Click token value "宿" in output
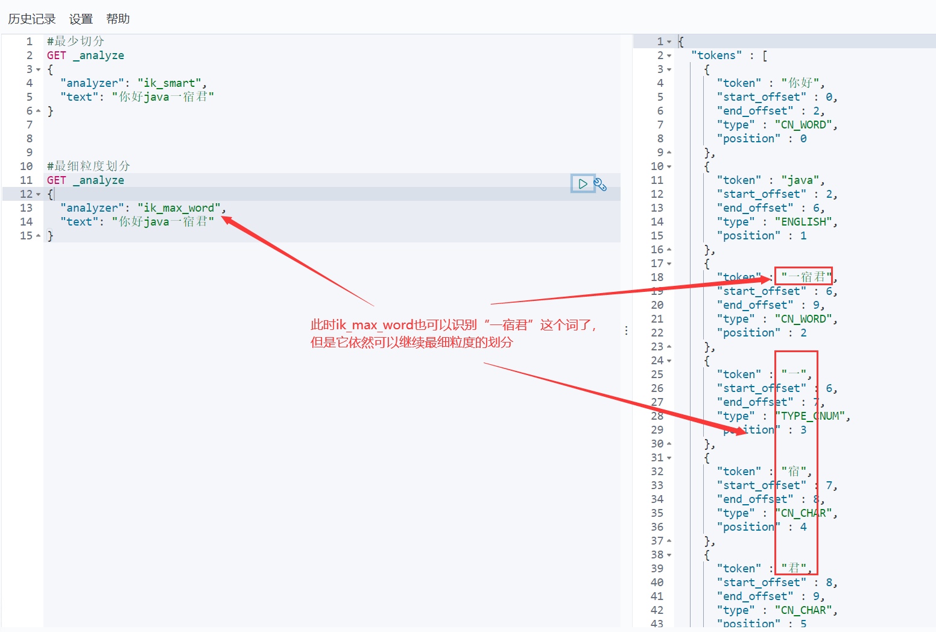 794,472
